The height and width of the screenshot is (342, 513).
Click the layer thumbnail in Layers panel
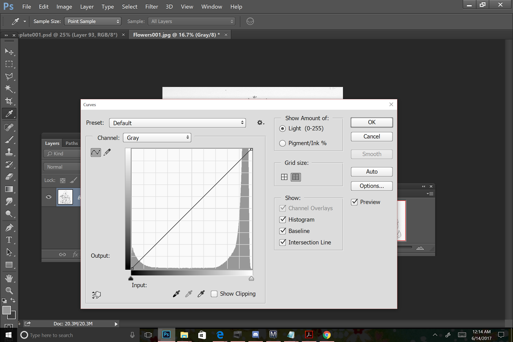click(x=65, y=197)
